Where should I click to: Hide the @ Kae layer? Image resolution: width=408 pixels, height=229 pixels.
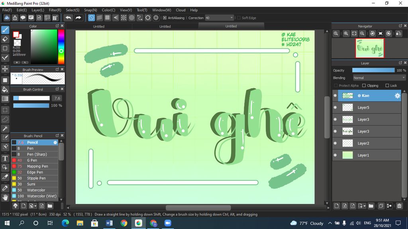click(335, 95)
